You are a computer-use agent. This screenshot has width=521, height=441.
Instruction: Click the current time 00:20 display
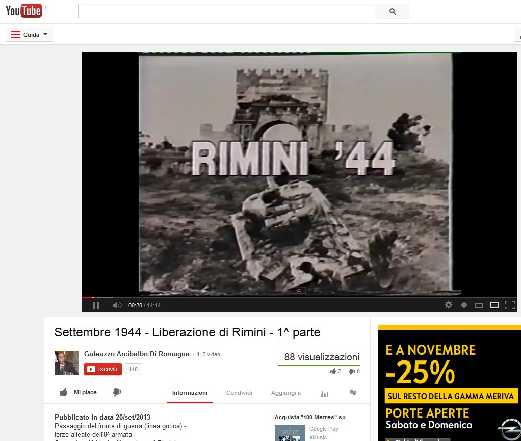click(x=135, y=305)
